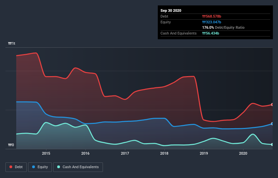This screenshot has width=278, height=178.
Task: Click the ₩568.578b debt value
Action: coord(212,16)
